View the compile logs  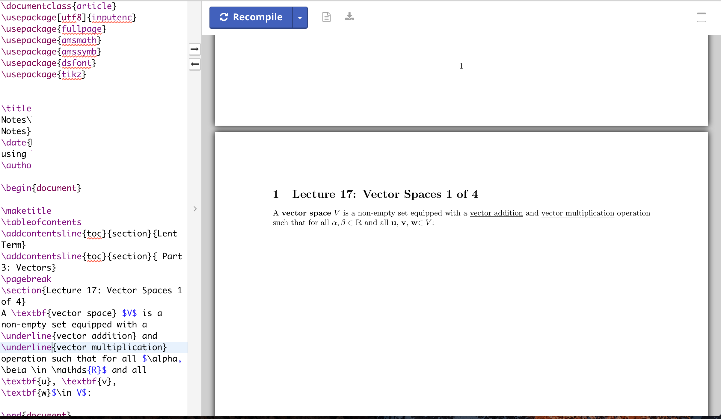point(326,17)
